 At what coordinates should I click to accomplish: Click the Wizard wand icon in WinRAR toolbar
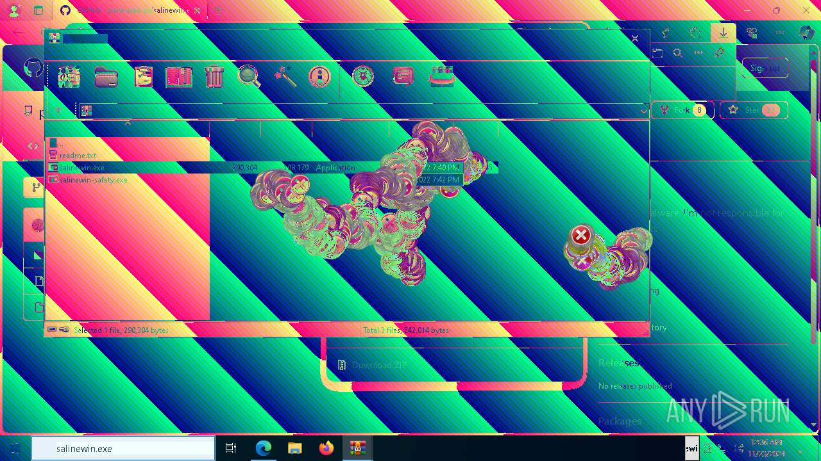coord(285,77)
